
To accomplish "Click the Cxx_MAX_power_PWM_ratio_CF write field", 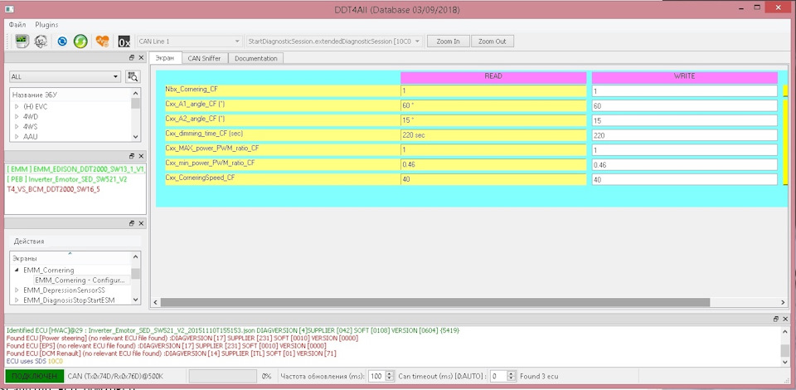I will pyautogui.click(x=684, y=150).
